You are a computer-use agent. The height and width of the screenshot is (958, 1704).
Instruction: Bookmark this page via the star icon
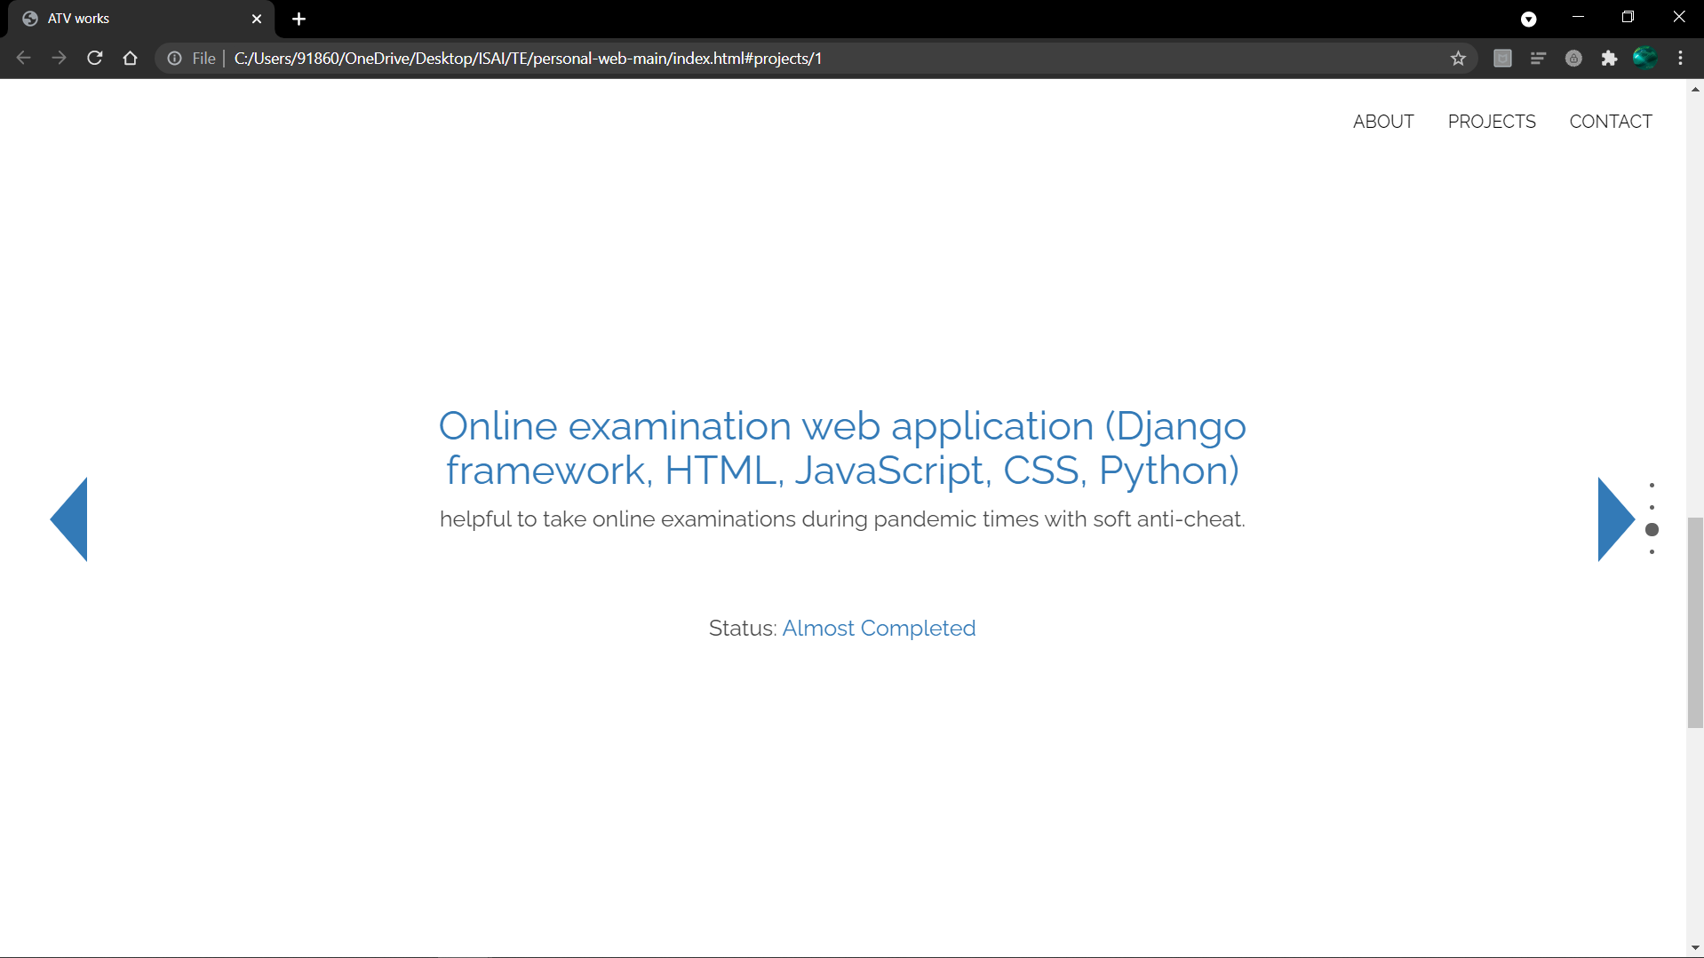coord(1458,59)
